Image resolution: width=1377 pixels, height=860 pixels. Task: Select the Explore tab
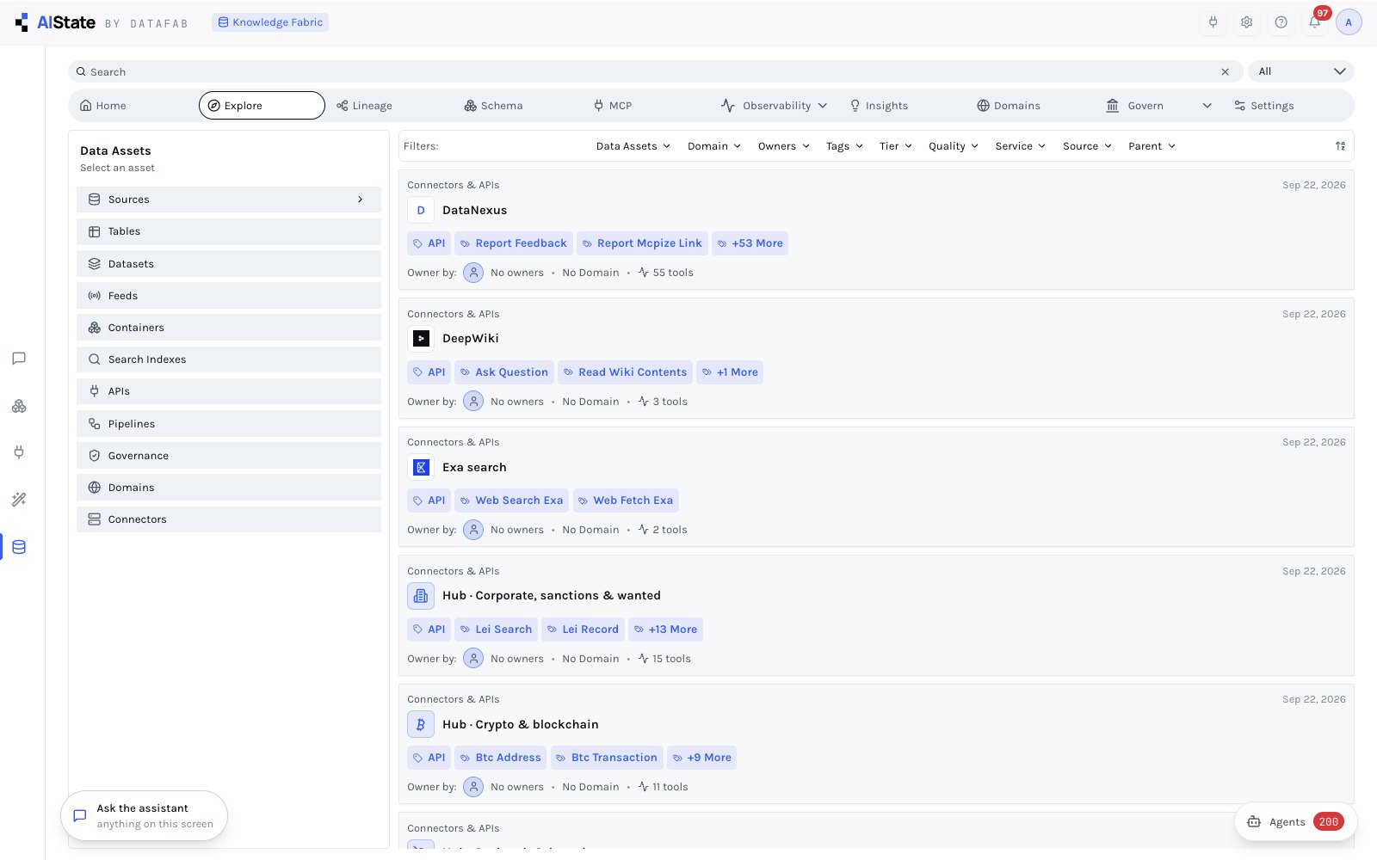coord(262,106)
